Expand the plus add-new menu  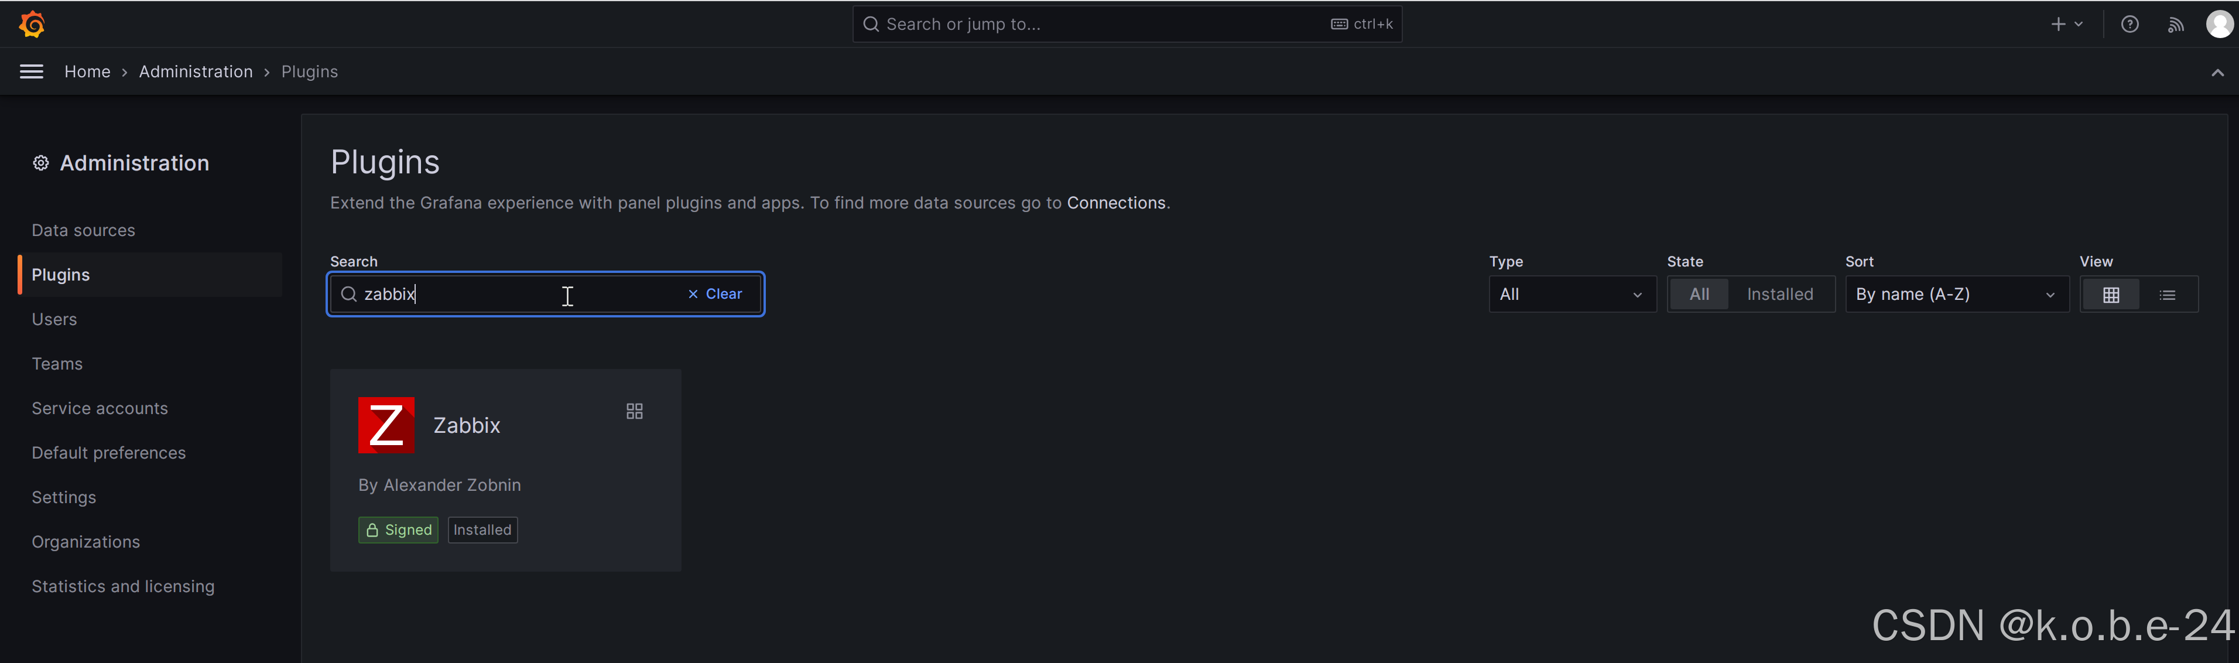(x=2067, y=25)
